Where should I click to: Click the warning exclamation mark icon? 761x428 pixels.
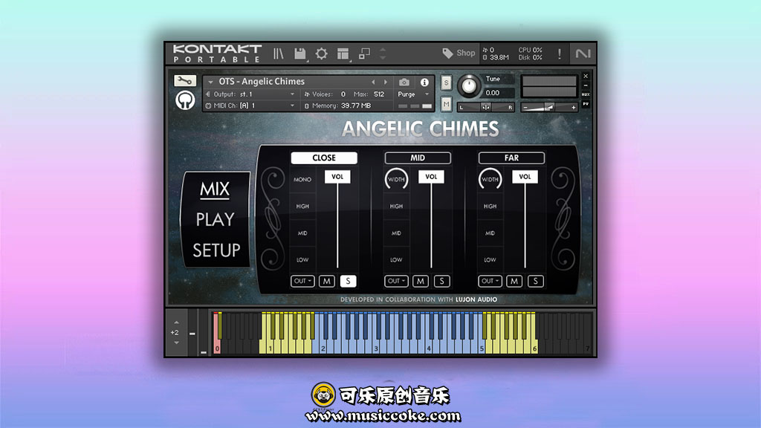coord(560,53)
